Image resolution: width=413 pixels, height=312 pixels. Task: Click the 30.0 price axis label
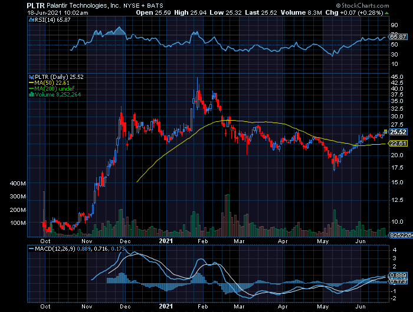coord(398,117)
